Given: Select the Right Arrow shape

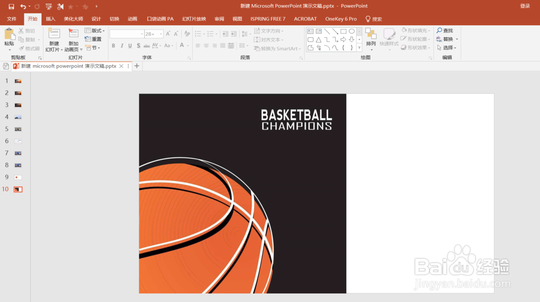Looking at the screenshot, I should point(343,39).
